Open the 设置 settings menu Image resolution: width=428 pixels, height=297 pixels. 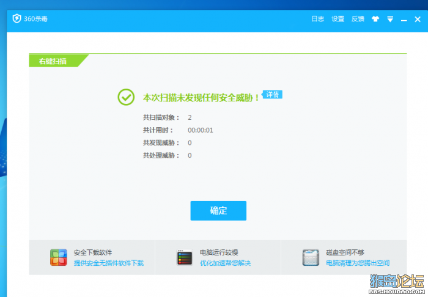pyautogui.click(x=338, y=19)
